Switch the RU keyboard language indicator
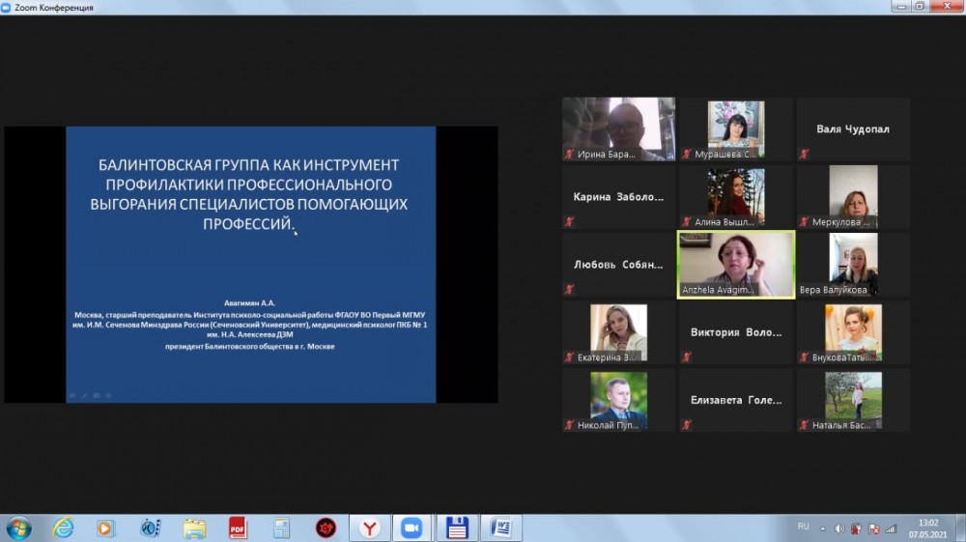The width and height of the screenshot is (966, 542). point(803,528)
